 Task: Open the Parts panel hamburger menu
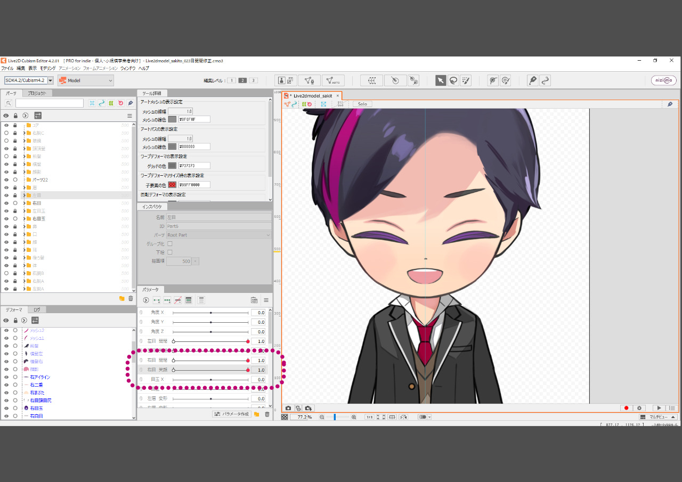pyautogui.click(x=129, y=116)
